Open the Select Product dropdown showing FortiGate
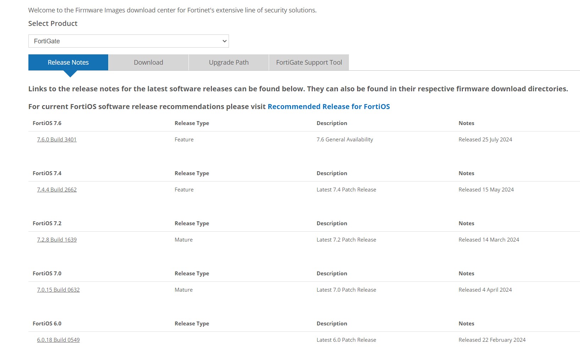 [x=128, y=41]
